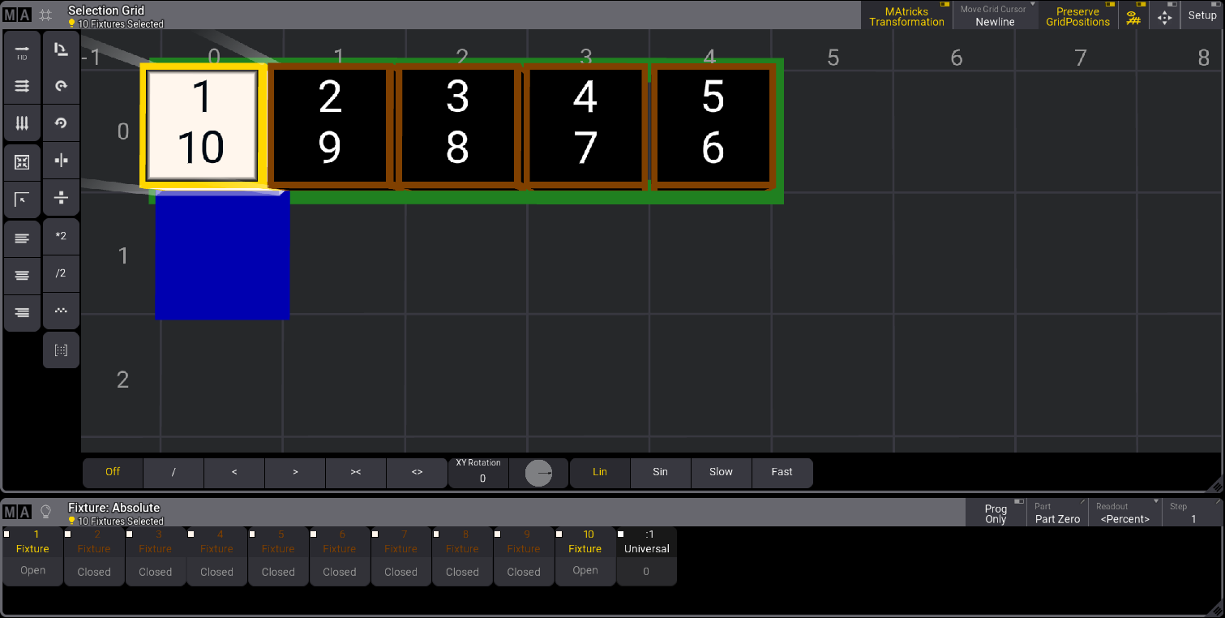Select grid cell showing fixtures 3 and 8
Image resolution: width=1225 pixels, height=618 pixels.
tap(458, 124)
